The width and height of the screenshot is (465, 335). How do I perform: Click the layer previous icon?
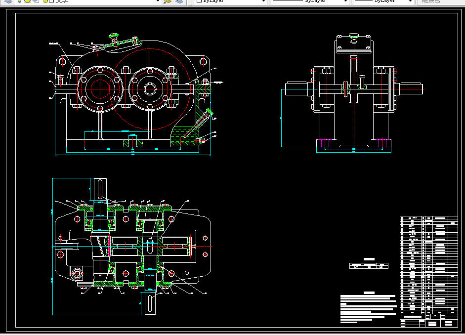[179, 1]
